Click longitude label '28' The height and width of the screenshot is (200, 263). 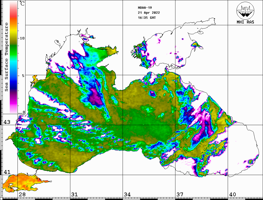click(22, 195)
